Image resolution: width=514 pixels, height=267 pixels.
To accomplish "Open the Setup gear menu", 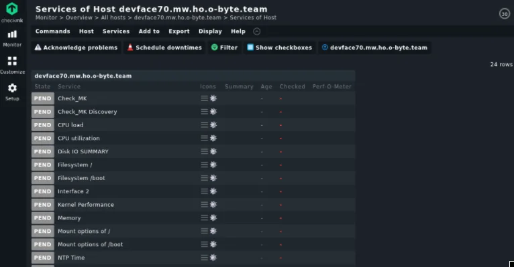I will click(12, 92).
